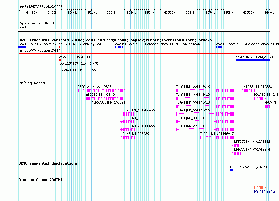This screenshot has height=201, width=279.
Task: Click the 43500k ruler tick label
Action: coord(71,13)
